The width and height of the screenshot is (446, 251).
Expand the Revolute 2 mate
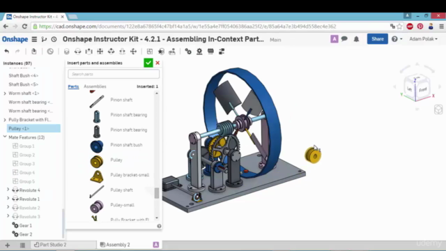[x=8, y=208]
